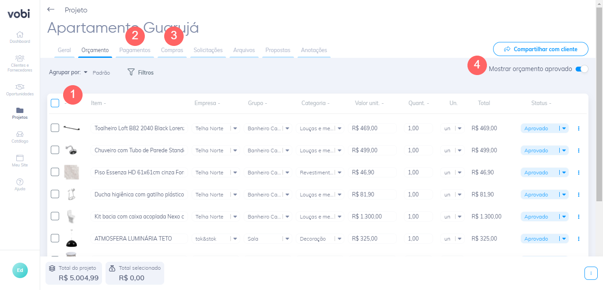Click the Total selecionado money bag icon
Screen dimensions: 603x290
112,268
